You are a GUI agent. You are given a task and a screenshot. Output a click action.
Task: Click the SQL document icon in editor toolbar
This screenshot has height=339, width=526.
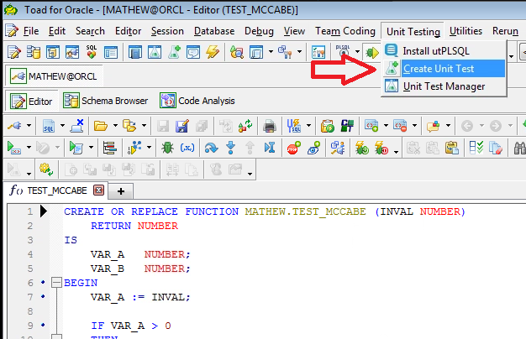click(x=49, y=126)
